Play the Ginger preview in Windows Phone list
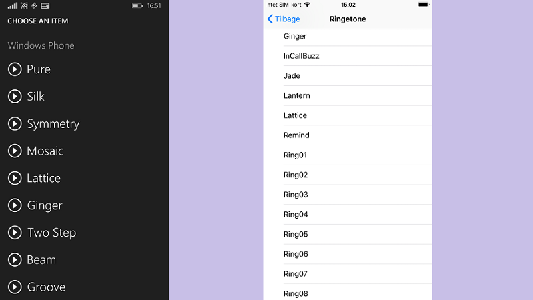Viewport: 533px width, 300px height. [x=15, y=205]
